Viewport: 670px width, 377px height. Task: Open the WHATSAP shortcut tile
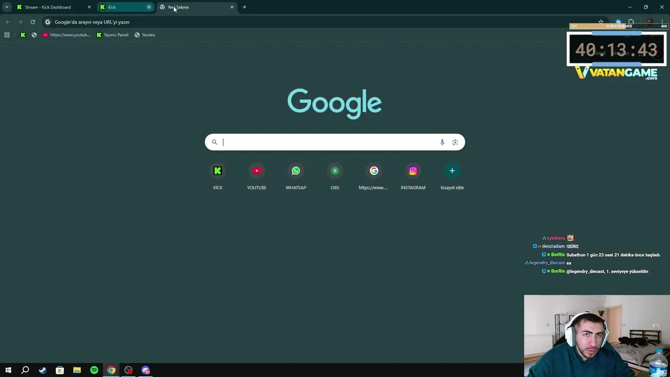pos(296,177)
